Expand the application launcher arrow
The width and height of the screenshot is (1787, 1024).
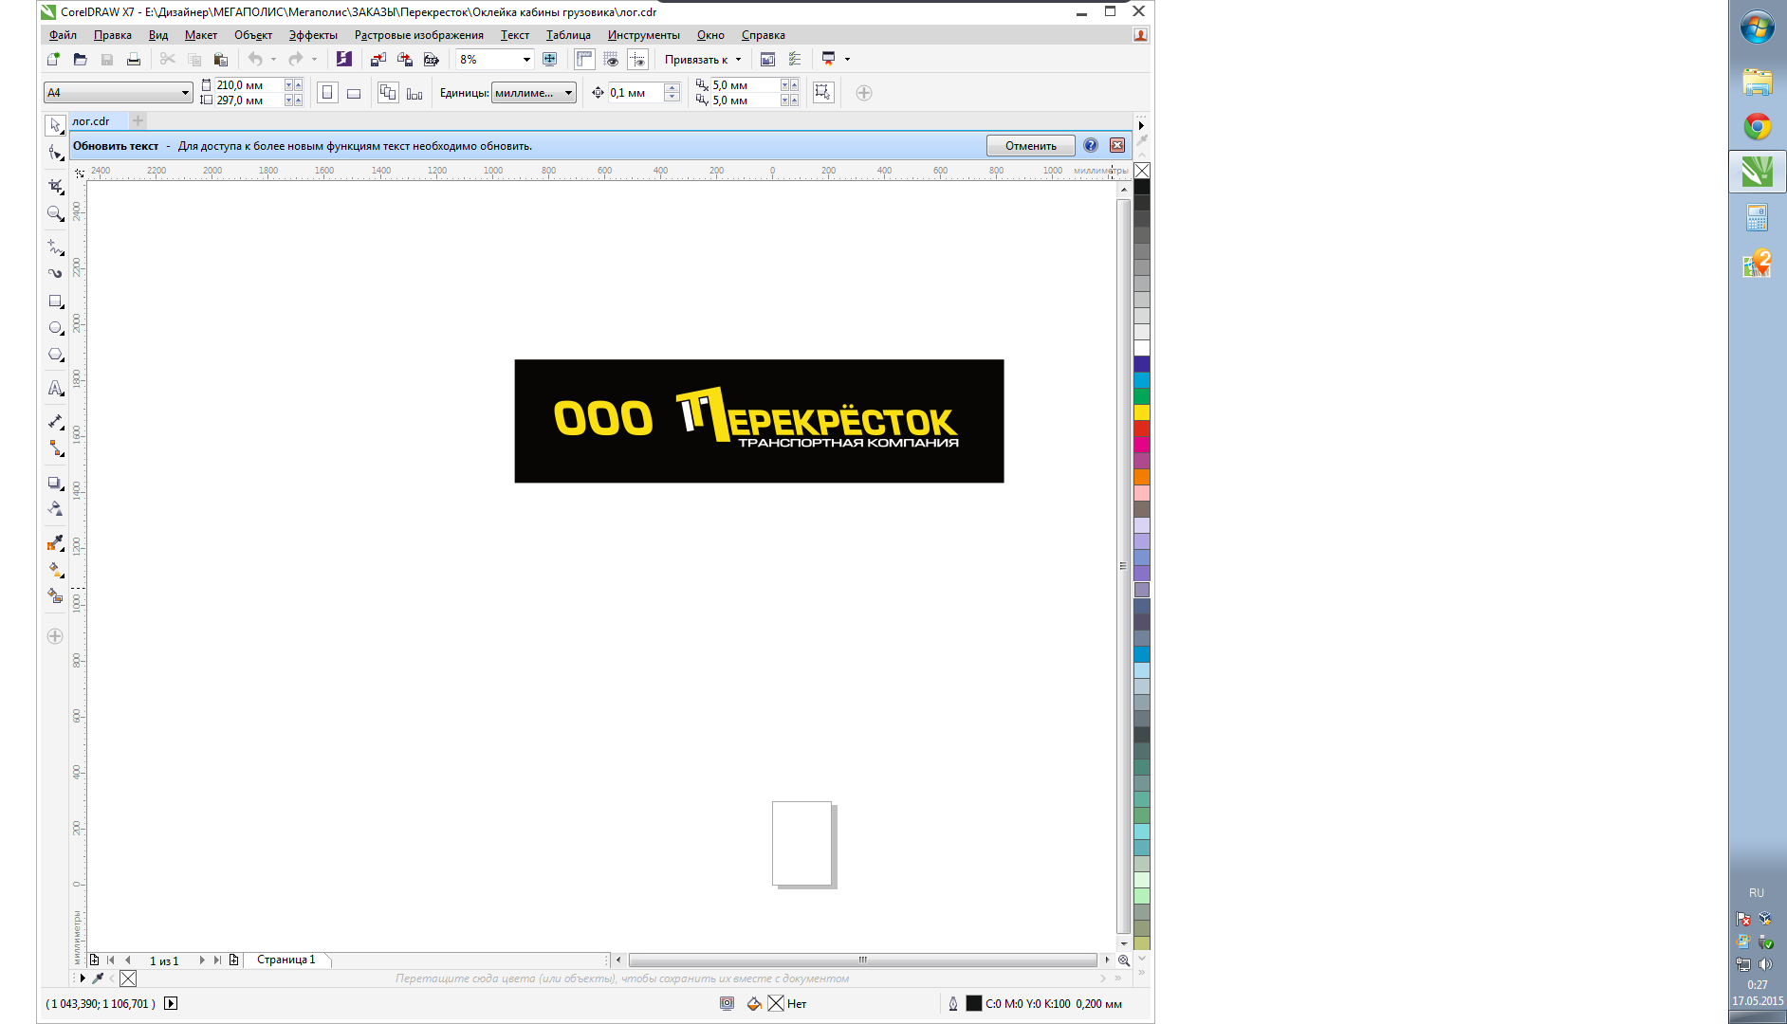tap(847, 59)
